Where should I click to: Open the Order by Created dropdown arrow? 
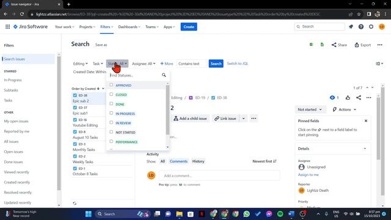tap(103, 89)
